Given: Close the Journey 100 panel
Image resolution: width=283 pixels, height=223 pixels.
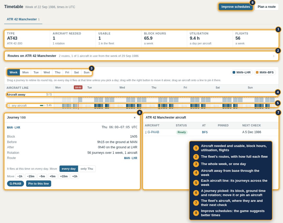Looking at the screenshot, I should point(135,118).
